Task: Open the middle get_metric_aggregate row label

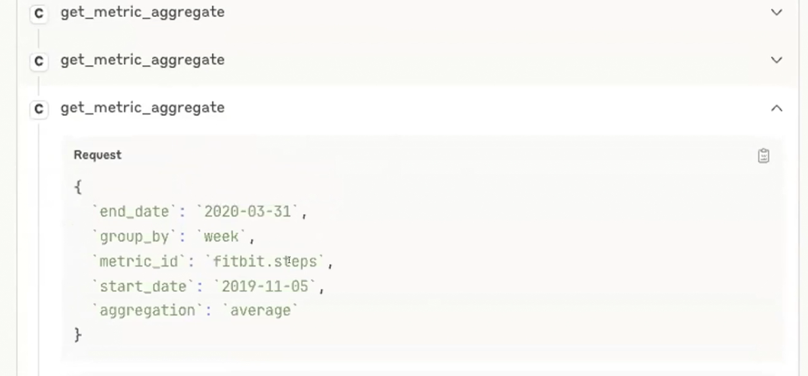Action: [142, 60]
